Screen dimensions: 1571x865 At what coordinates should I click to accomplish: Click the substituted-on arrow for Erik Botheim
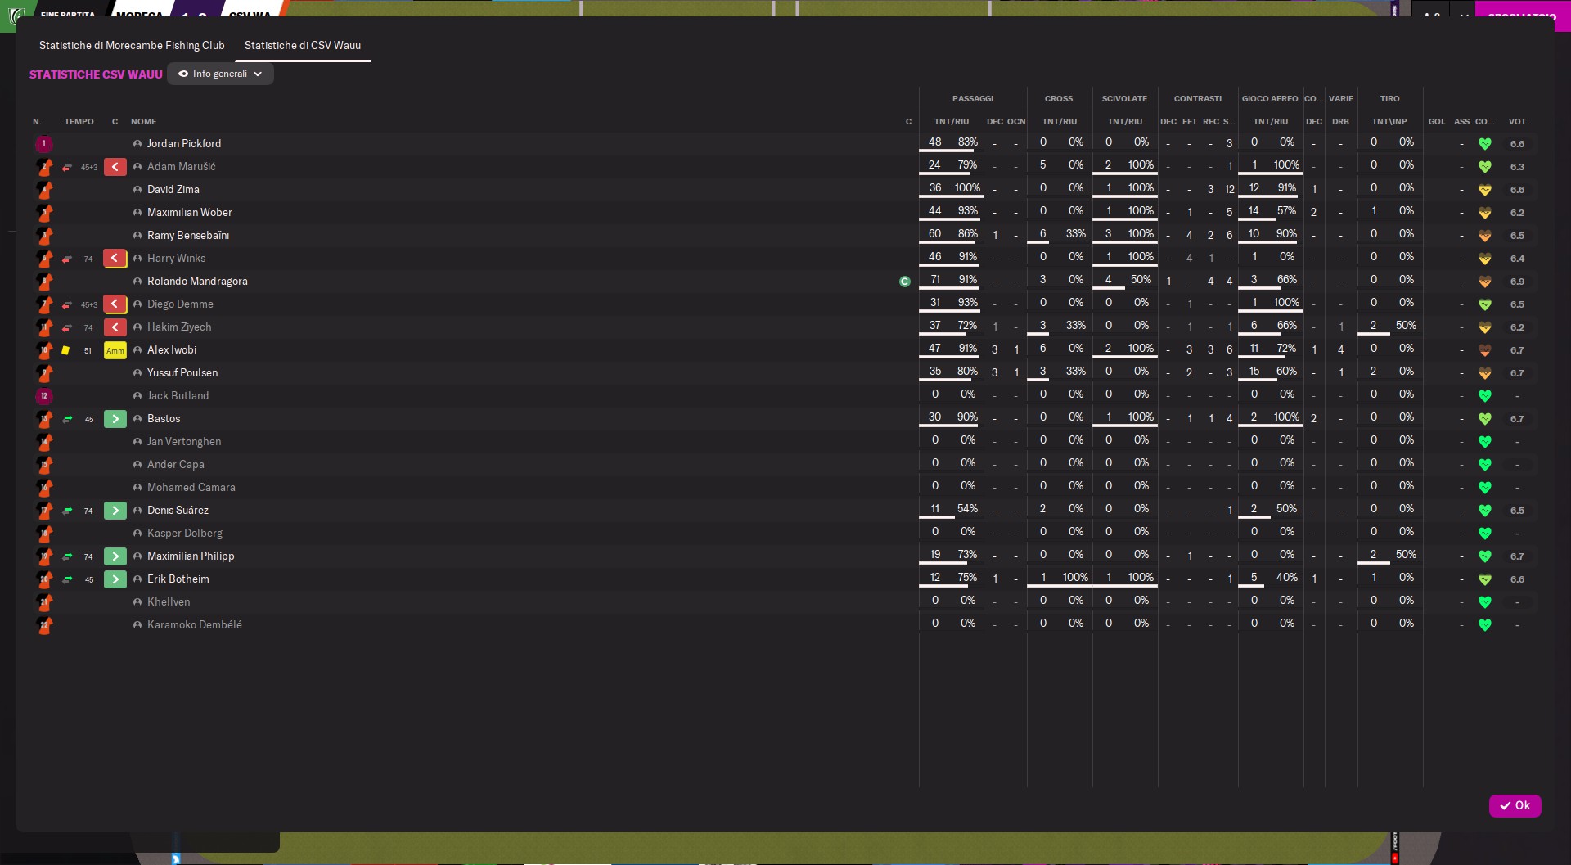pos(115,579)
